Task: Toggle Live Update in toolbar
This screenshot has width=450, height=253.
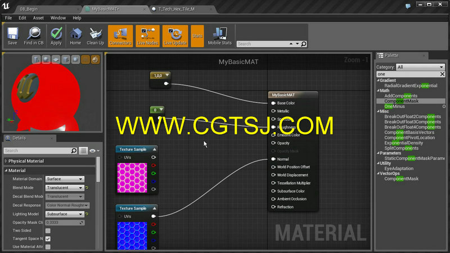Action: click(x=175, y=36)
